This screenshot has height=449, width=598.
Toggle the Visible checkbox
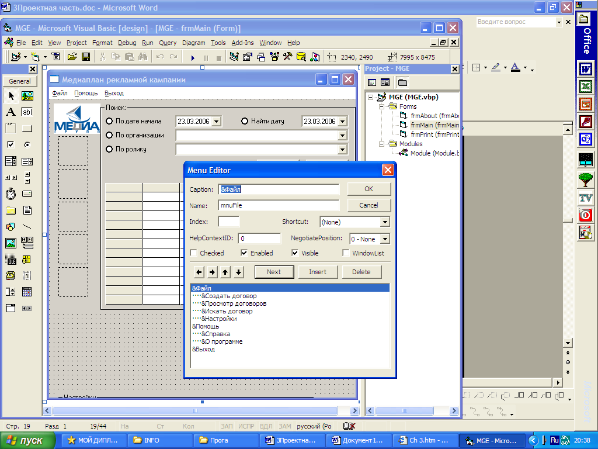point(295,253)
